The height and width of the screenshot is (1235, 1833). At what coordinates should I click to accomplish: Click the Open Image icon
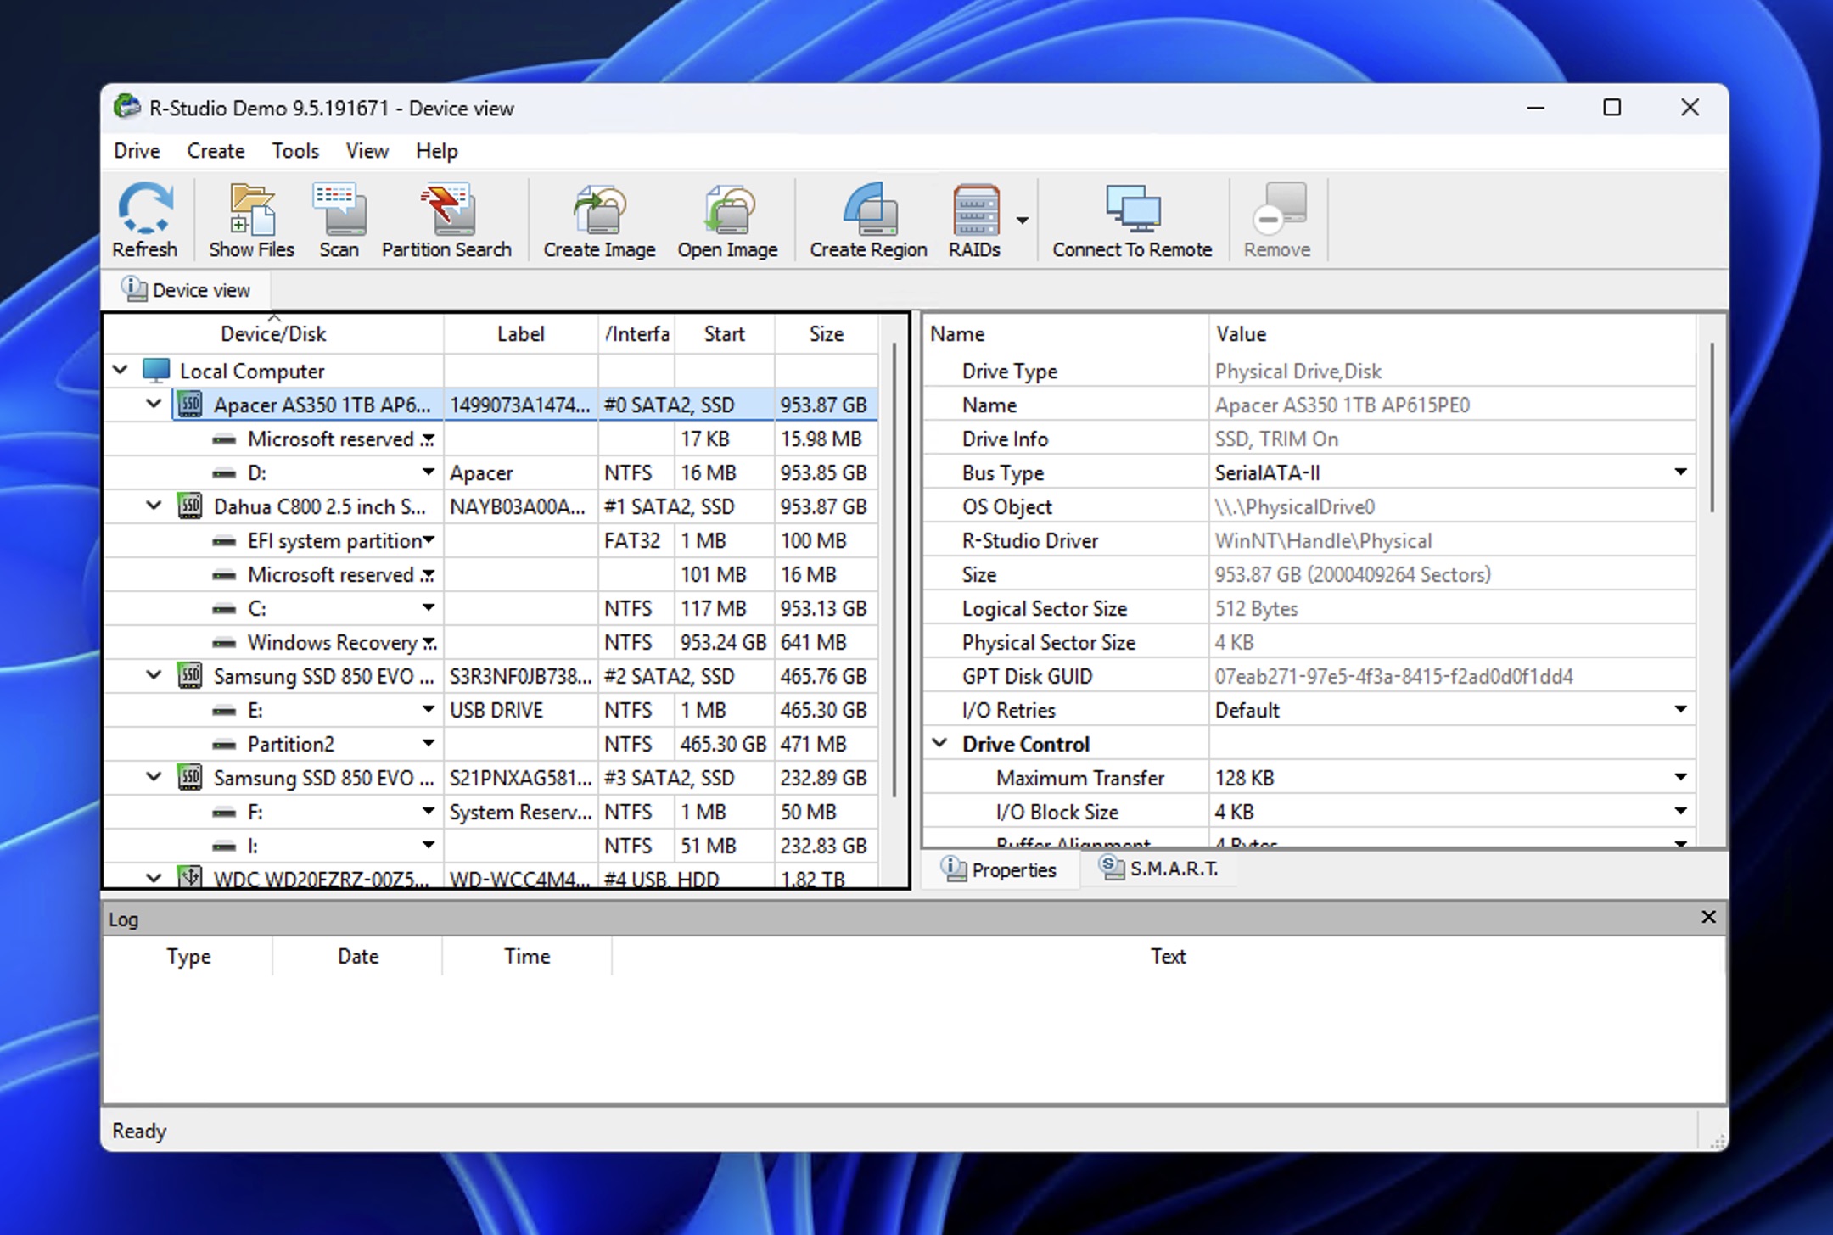(726, 219)
